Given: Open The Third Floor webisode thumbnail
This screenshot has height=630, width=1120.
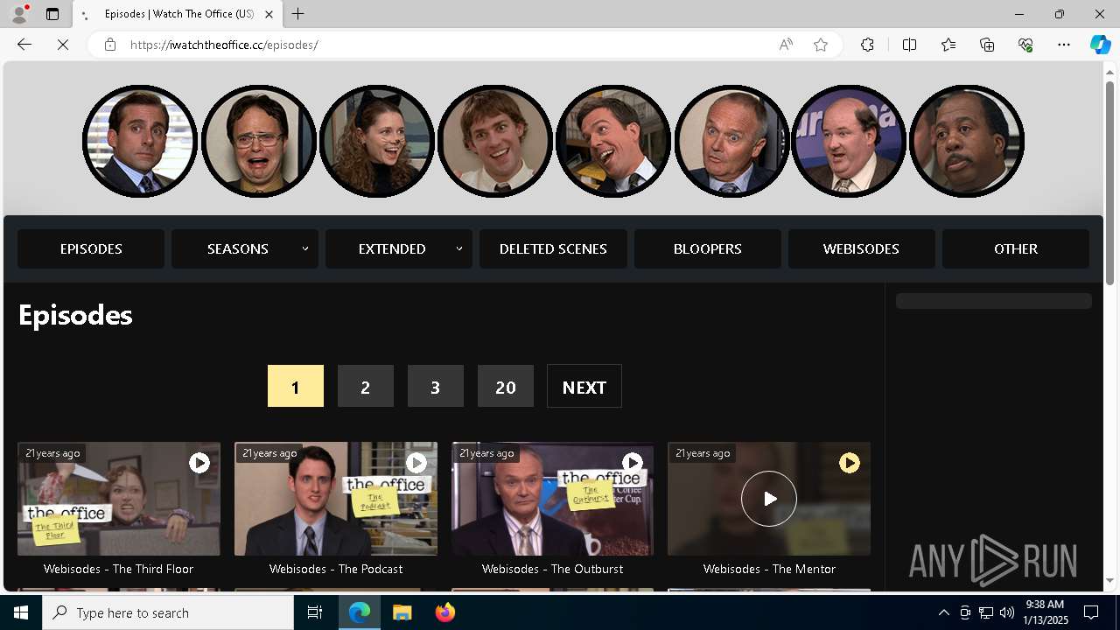Looking at the screenshot, I should 119,499.
